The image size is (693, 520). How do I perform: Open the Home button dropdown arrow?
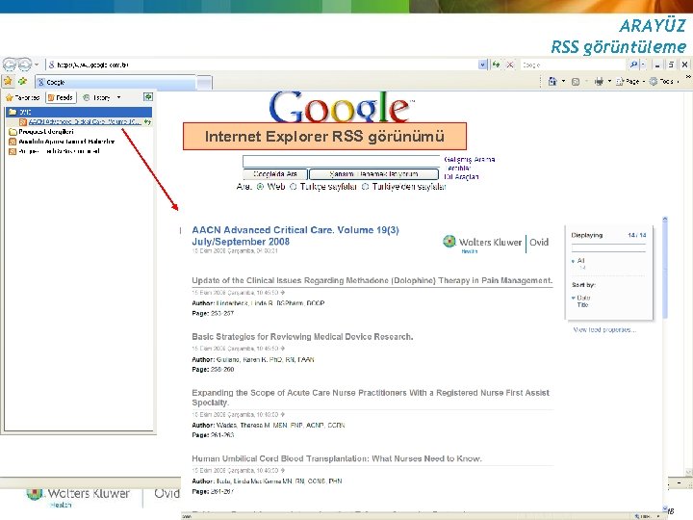(x=563, y=81)
